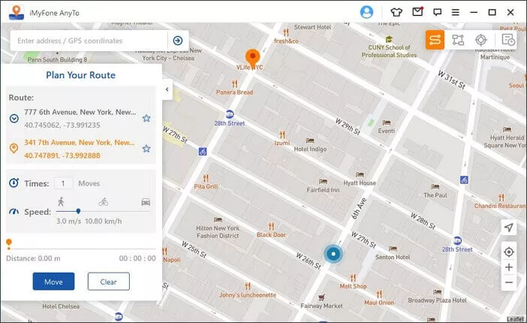The height and width of the screenshot is (323, 527).
Task: Click the Move button
Action: 53,281
